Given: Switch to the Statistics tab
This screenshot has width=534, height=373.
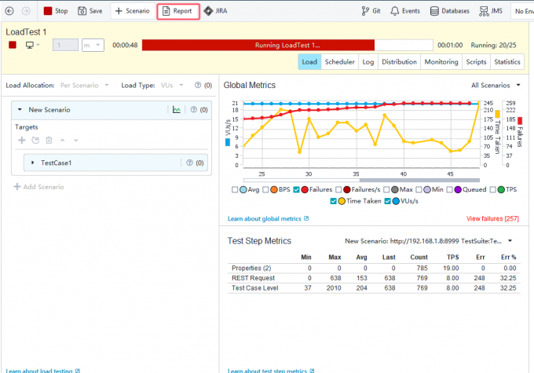Looking at the screenshot, I should 507,62.
